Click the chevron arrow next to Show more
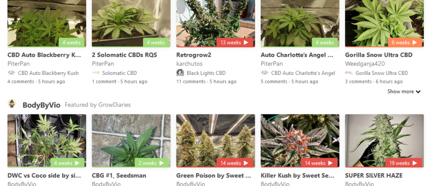The height and width of the screenshot is (186, 433). (x=418, y=92)
